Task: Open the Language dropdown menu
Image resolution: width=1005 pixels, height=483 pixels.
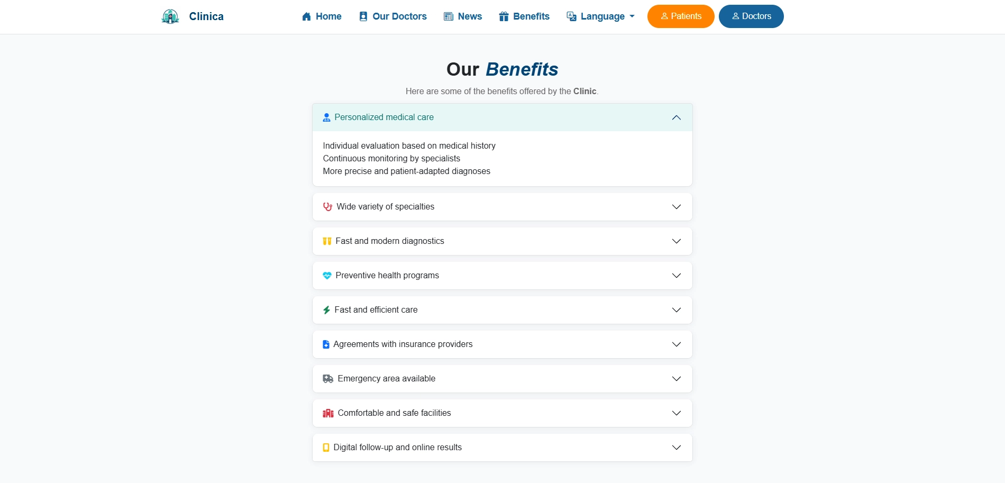Action: click(x=600, y=16)
